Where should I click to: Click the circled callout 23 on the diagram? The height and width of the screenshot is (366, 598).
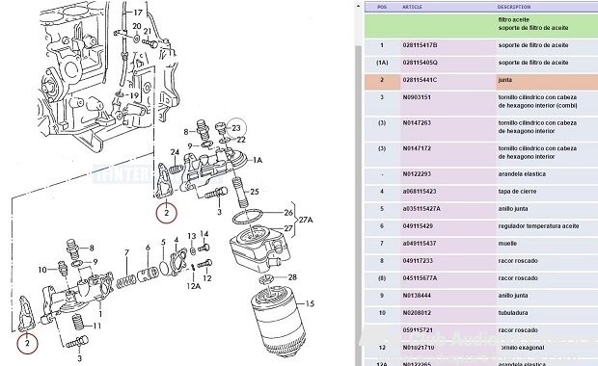tap(236, 128)
